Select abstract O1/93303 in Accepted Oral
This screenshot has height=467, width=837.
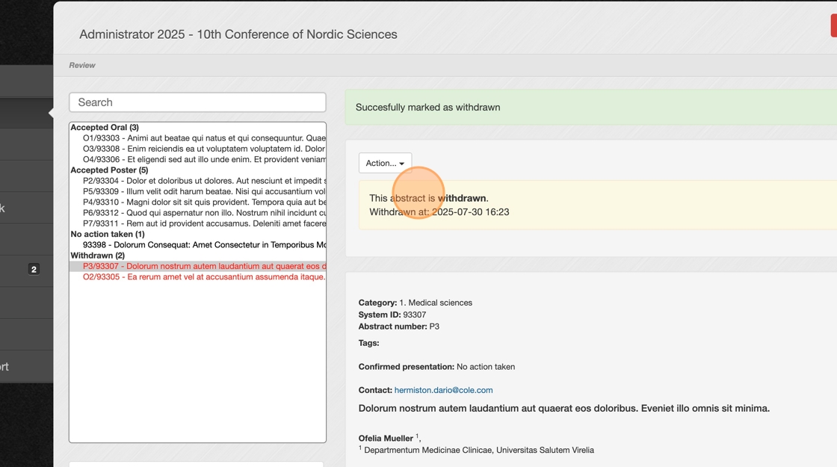[x=204, y=138]
